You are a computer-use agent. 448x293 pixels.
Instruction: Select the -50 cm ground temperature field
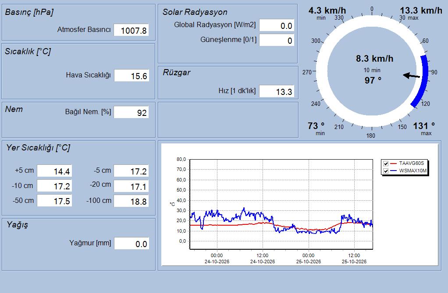click(54, 201)
